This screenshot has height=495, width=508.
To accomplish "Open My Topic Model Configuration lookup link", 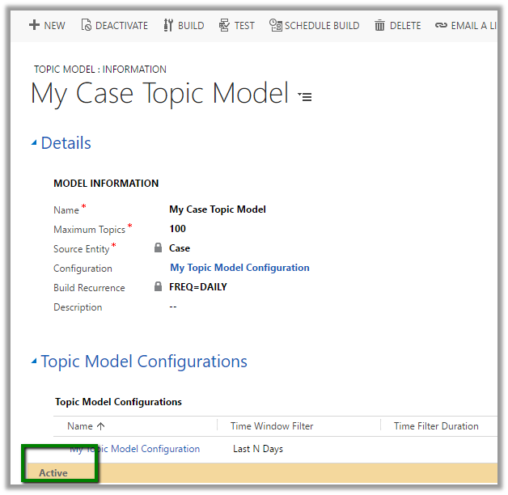I will (239, 268).
